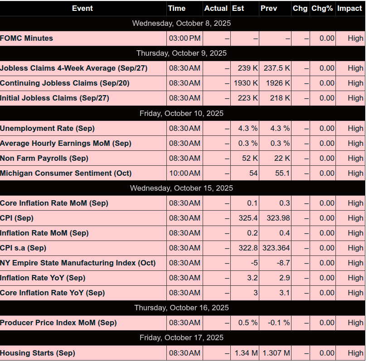Select the Actual column header
The height and width of the screenshot is (361, 369).
coord(216,8)
